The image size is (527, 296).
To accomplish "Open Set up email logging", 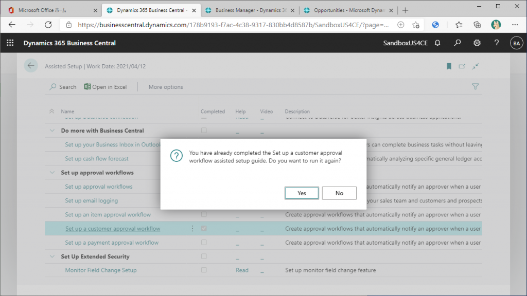I will pos(92,201).
